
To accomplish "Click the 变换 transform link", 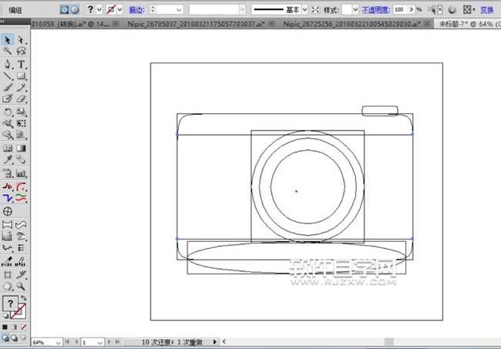I will (486, 10).
